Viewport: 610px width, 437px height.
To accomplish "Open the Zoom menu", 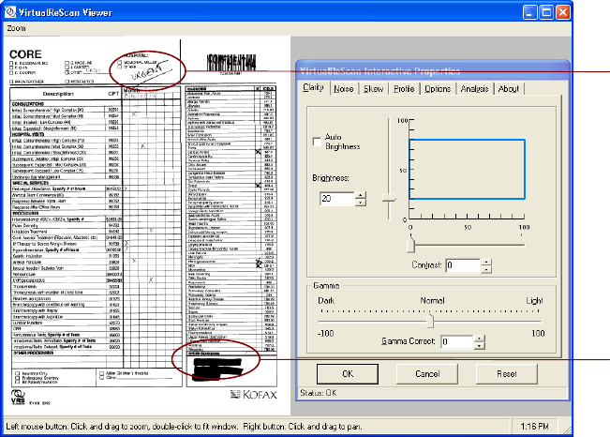I will click(17, 28).
